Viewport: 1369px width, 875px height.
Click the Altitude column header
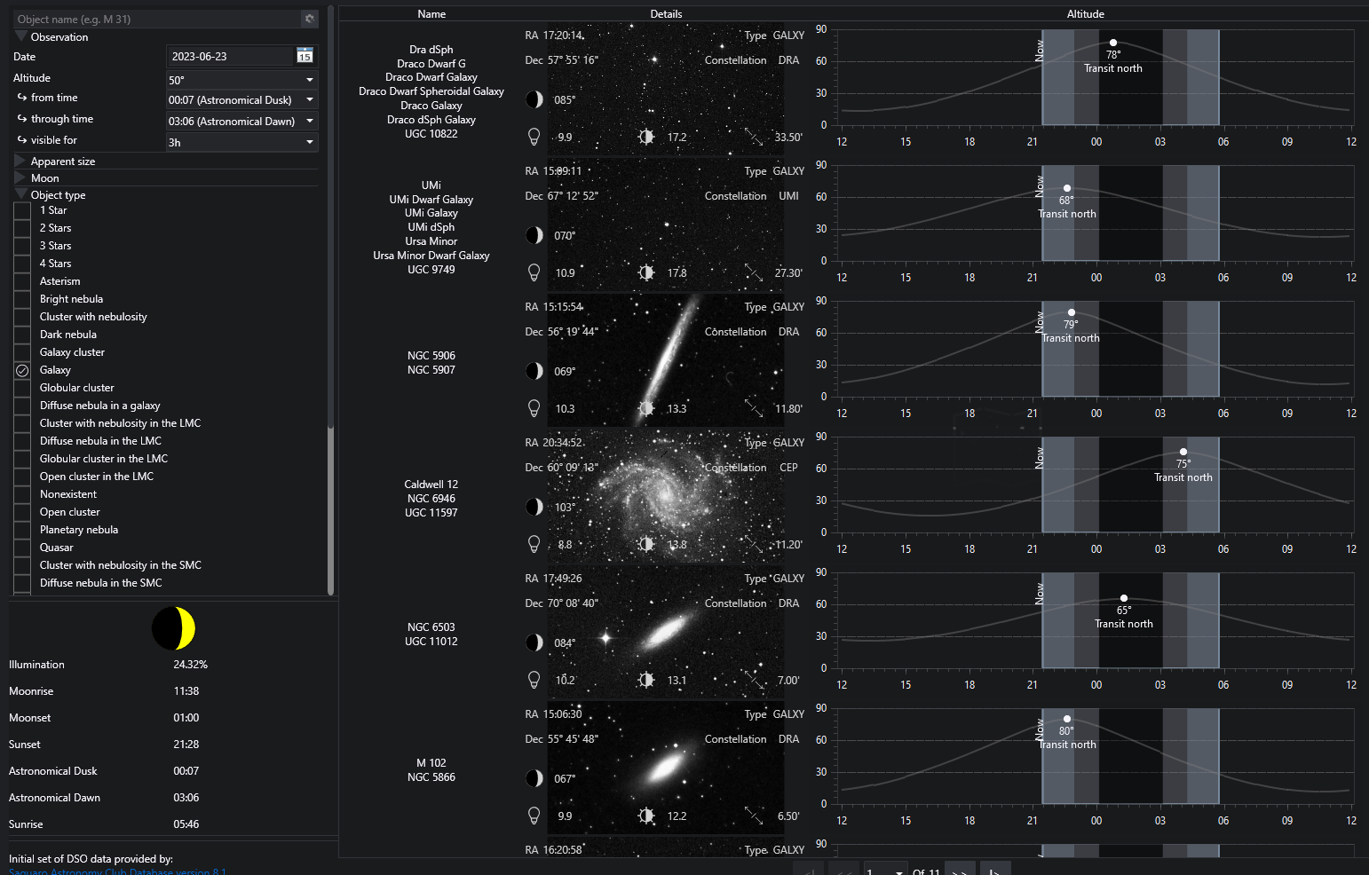click(1086, 13)
